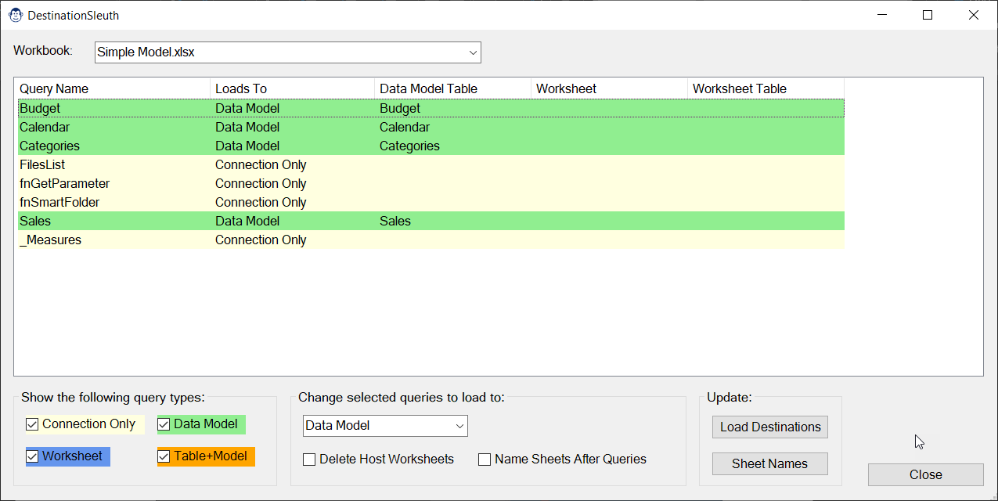Uncheck the Data Model query type

click(x=164, y=424)
